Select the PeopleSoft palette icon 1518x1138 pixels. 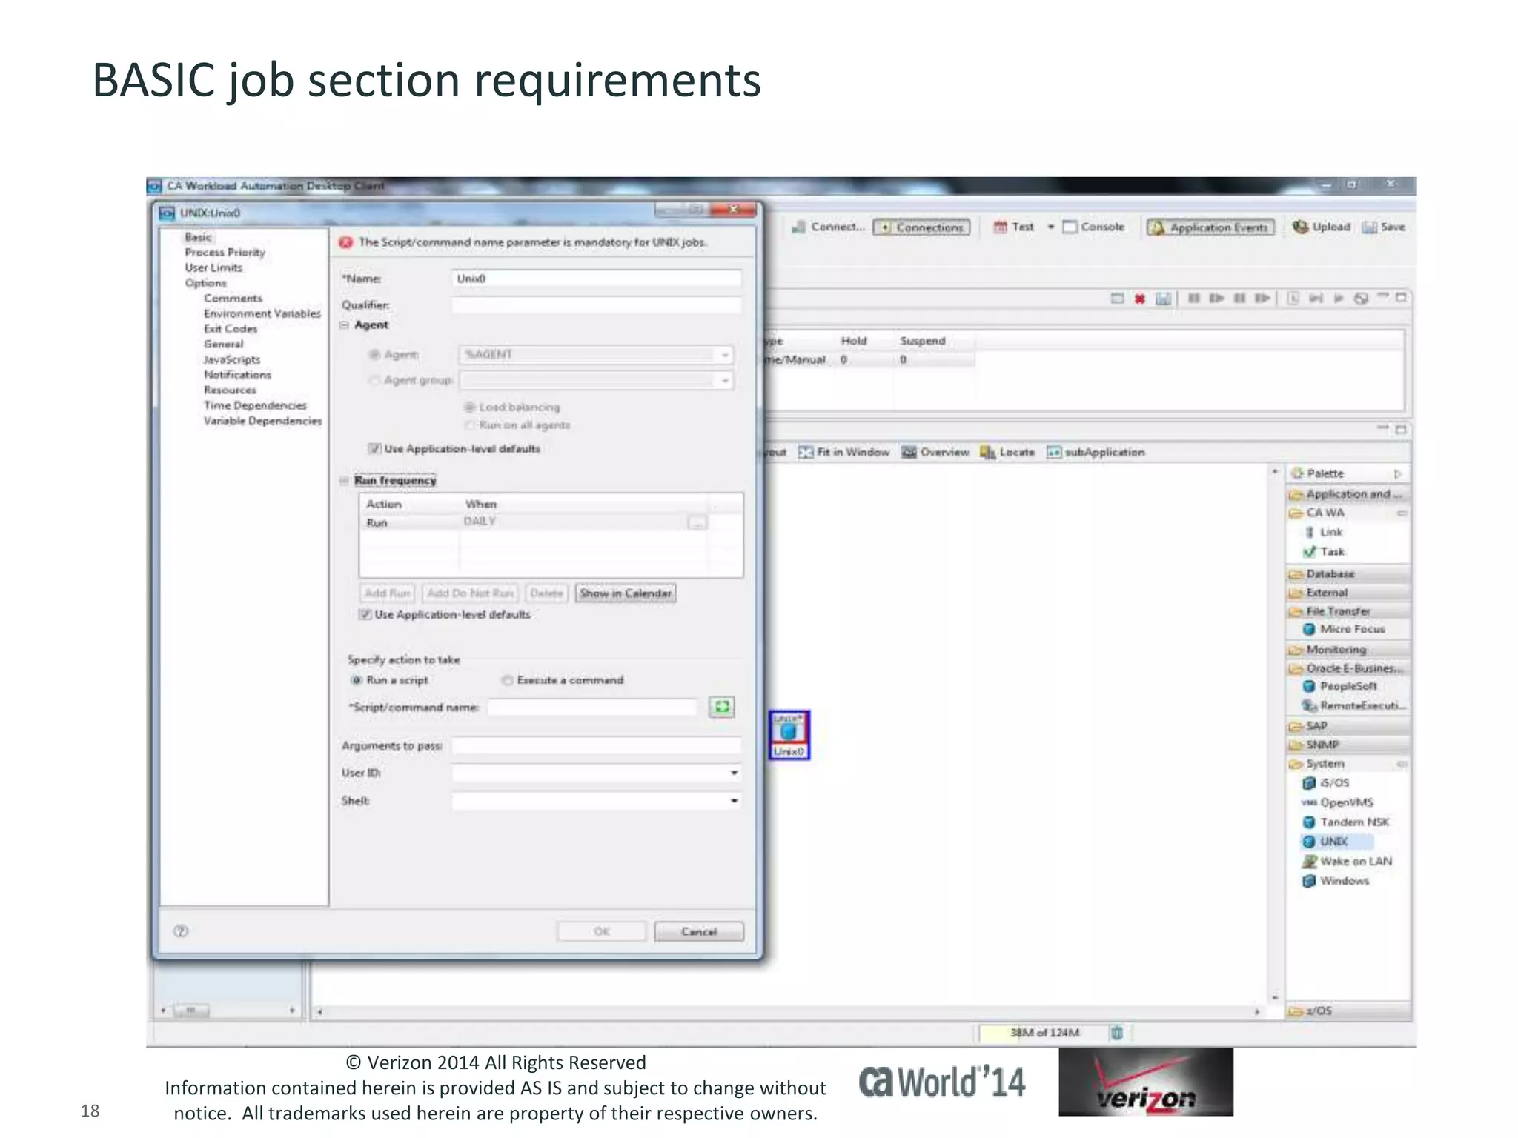(1309, 686)
